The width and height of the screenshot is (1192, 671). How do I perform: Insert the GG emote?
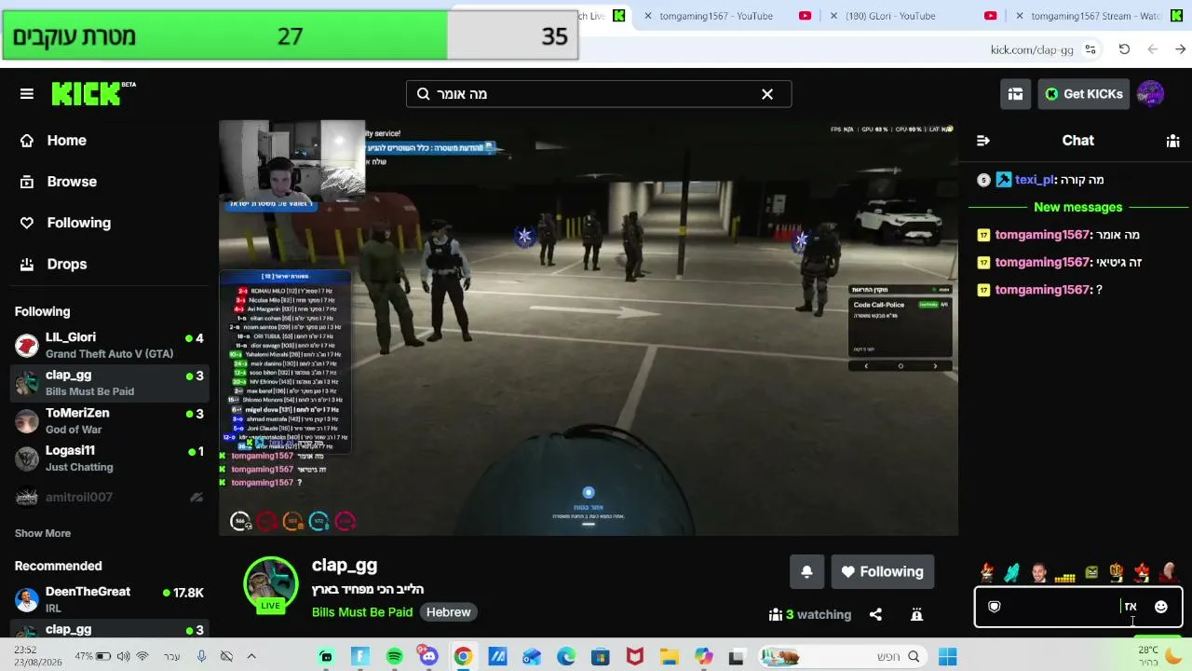pos(1117,572)
